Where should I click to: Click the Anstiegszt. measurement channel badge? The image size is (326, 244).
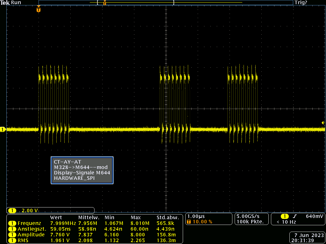[x=12, y=229]
